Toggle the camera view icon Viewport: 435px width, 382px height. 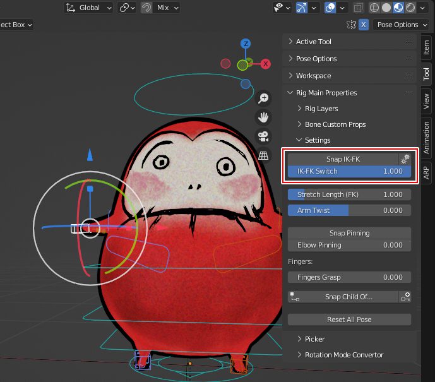[264, 136]
